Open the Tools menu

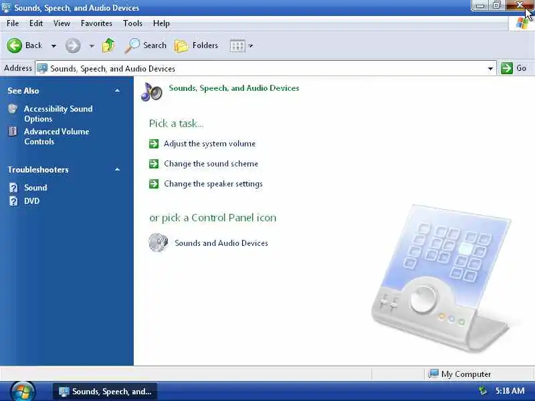(x=132, y=23)
